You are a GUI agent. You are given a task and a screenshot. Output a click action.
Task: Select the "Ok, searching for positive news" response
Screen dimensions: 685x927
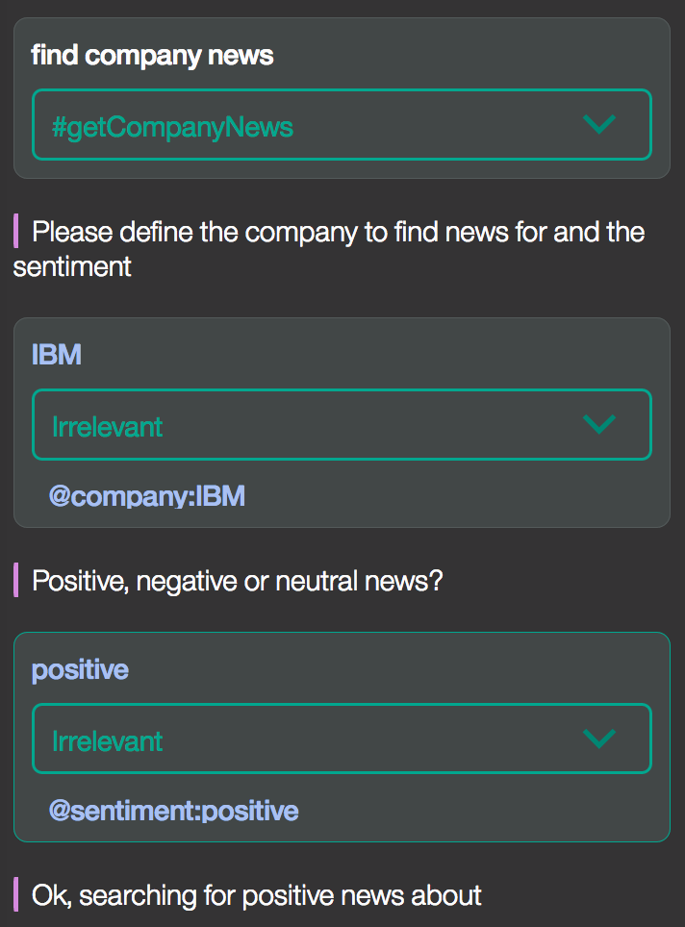tap(256, 895)
